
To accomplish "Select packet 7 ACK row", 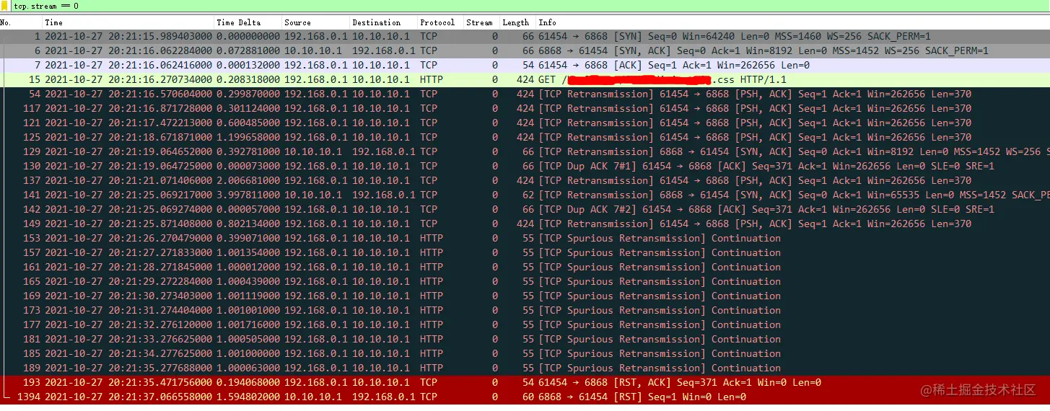I will pyautogui.click(x=525, y=65).
